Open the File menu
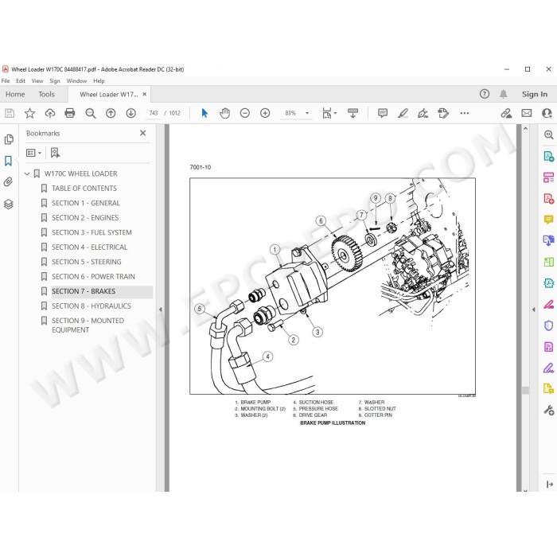The height and width of the screenshot is (557, 557). (x=6, y=81)
